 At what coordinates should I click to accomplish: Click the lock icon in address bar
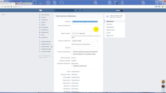[x=11, y=7]
